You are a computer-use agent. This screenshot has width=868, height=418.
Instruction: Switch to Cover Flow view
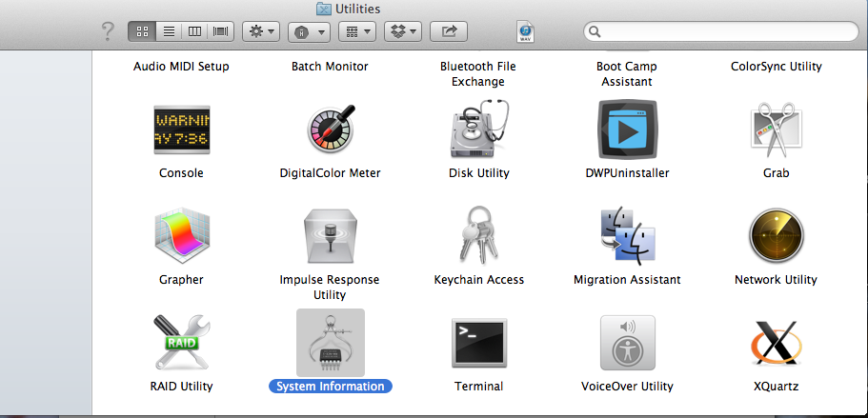[x=221, y=31]
